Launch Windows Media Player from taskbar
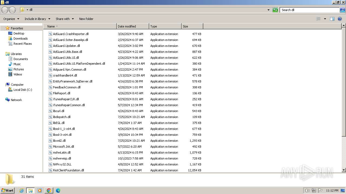 pyautogui.click(x=40, y=190)
